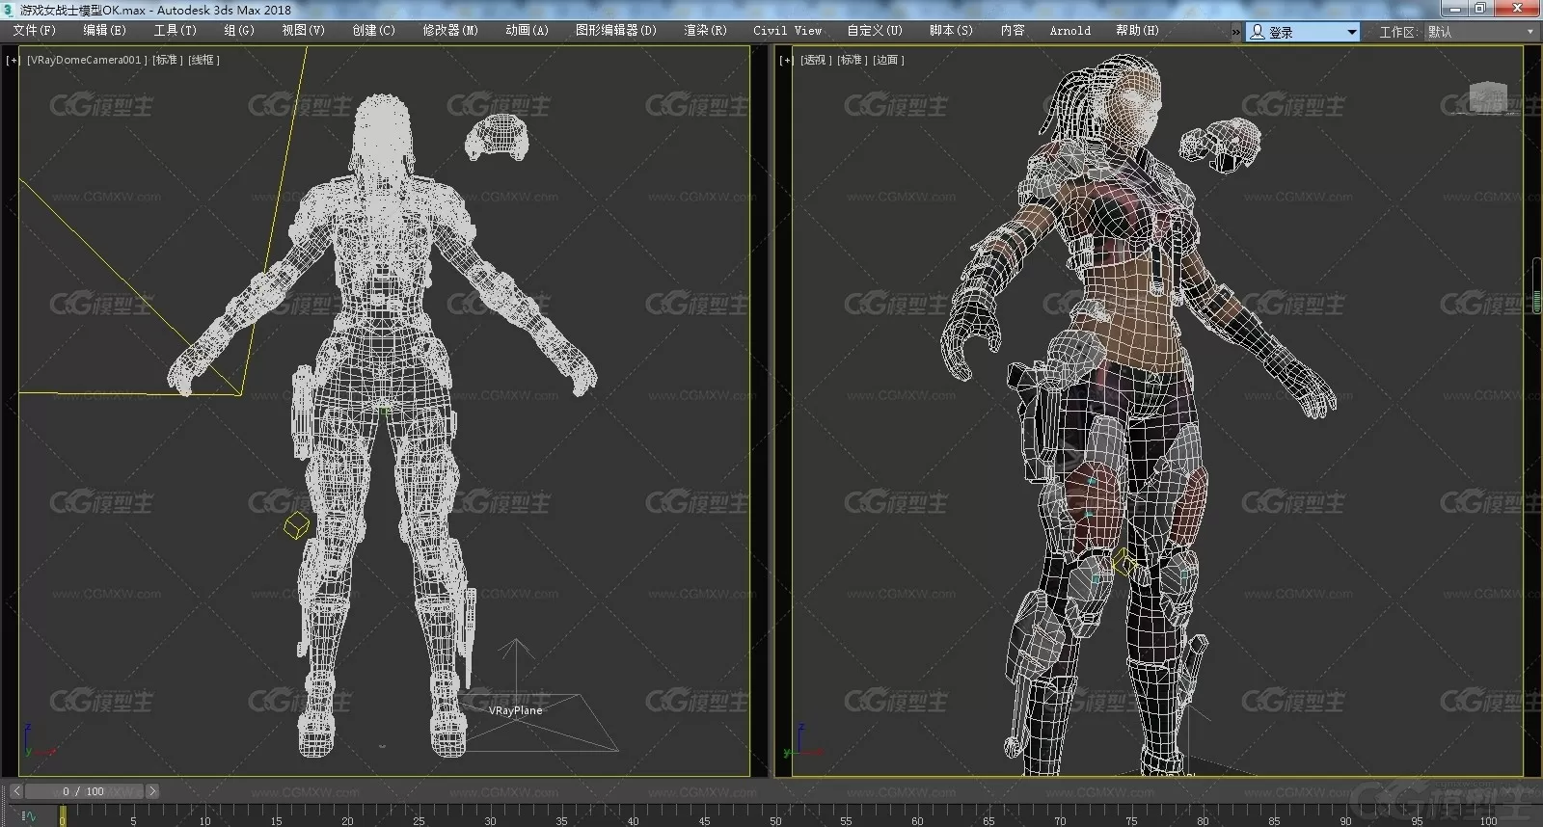
Task: Click the right-edge vertical scrollbar handle
Action: pyautogui.click(x=1536, y=285)
